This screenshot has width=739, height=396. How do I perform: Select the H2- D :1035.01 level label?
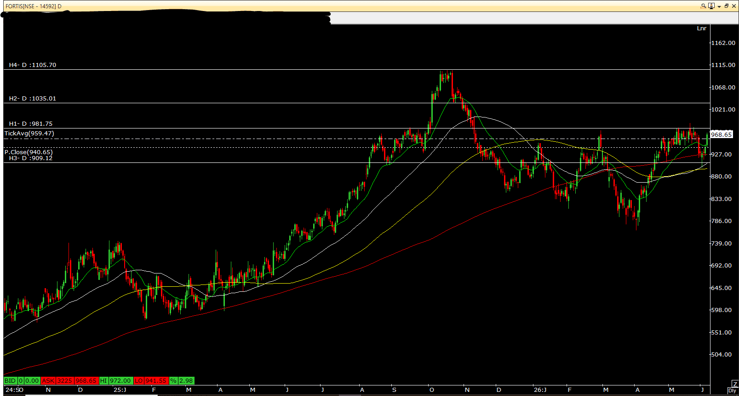(x=33, y=99)
